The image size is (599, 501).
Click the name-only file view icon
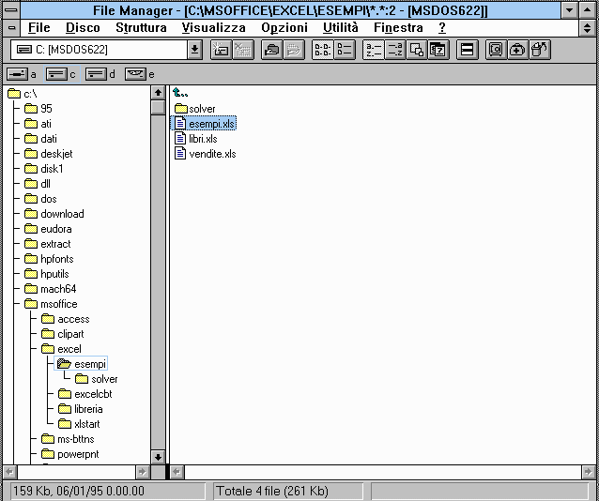322,50
